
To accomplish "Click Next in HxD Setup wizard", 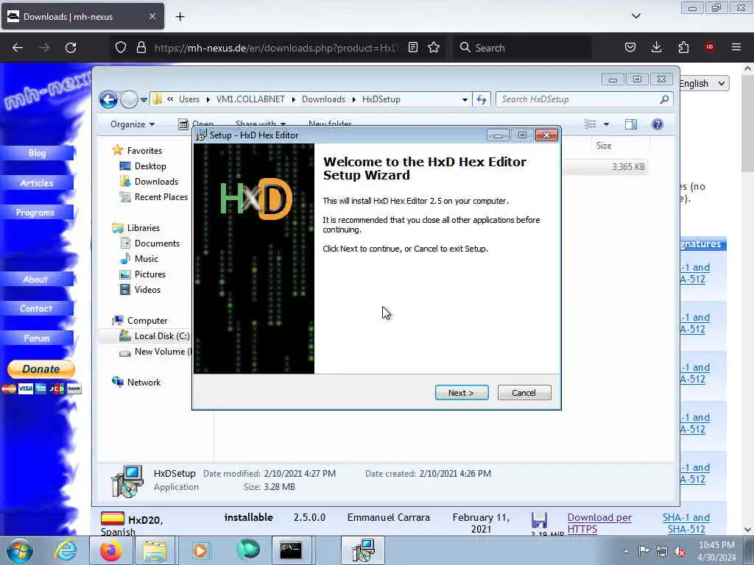I will 462,393.
